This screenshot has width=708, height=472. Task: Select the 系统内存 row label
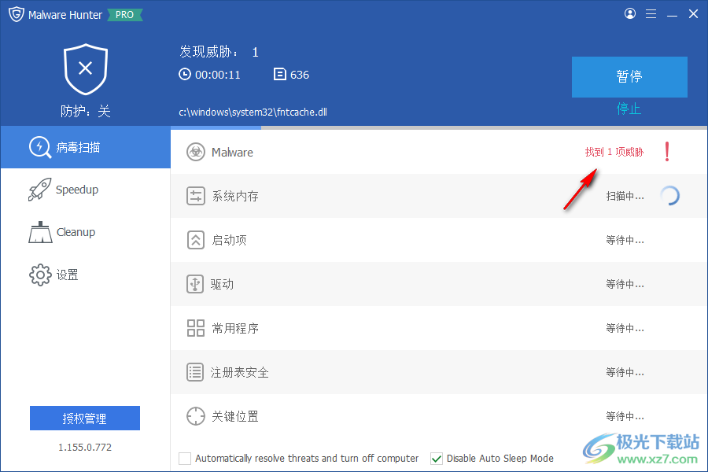(x=235, y=196)
